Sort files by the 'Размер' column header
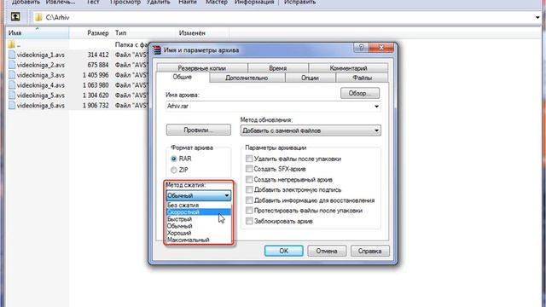The image size is (546, 307). point(90,33)
